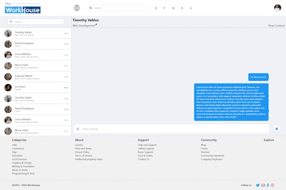Open Graphics & Design category
286x190 pixels.
pos(22,163)
